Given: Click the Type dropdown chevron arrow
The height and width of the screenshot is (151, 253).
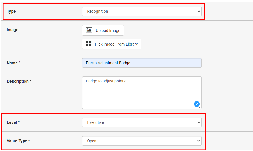Looking at the screenshot, I should [x=199, y=11].
